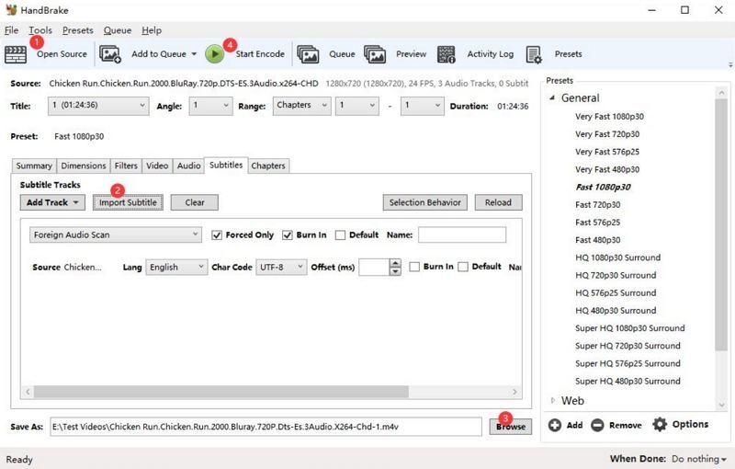
Task: Switch to the Video tab
Action: tap(157, 166)
